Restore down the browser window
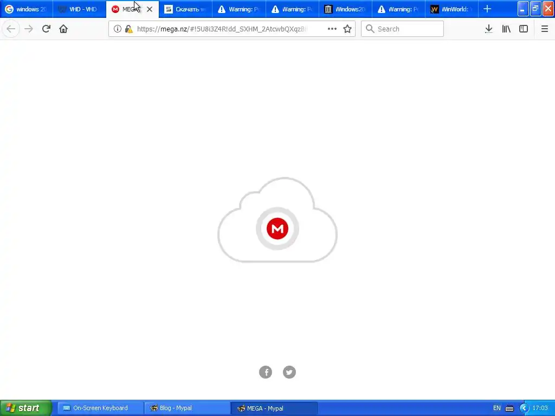 pyautogui.click(x=535, y=9)
